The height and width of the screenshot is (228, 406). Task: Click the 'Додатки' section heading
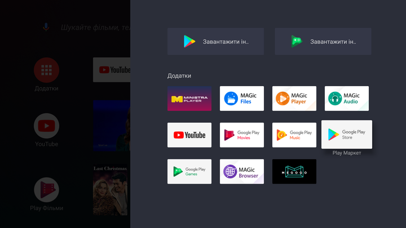click(179, 76)
